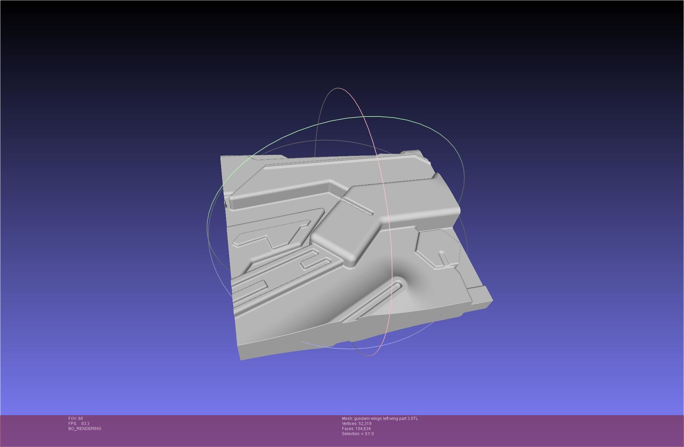The width and height of the screenshot is (684, 447).
Task: Click the mesh name gundam wings left wing part 3.STL
Action: 386,419
